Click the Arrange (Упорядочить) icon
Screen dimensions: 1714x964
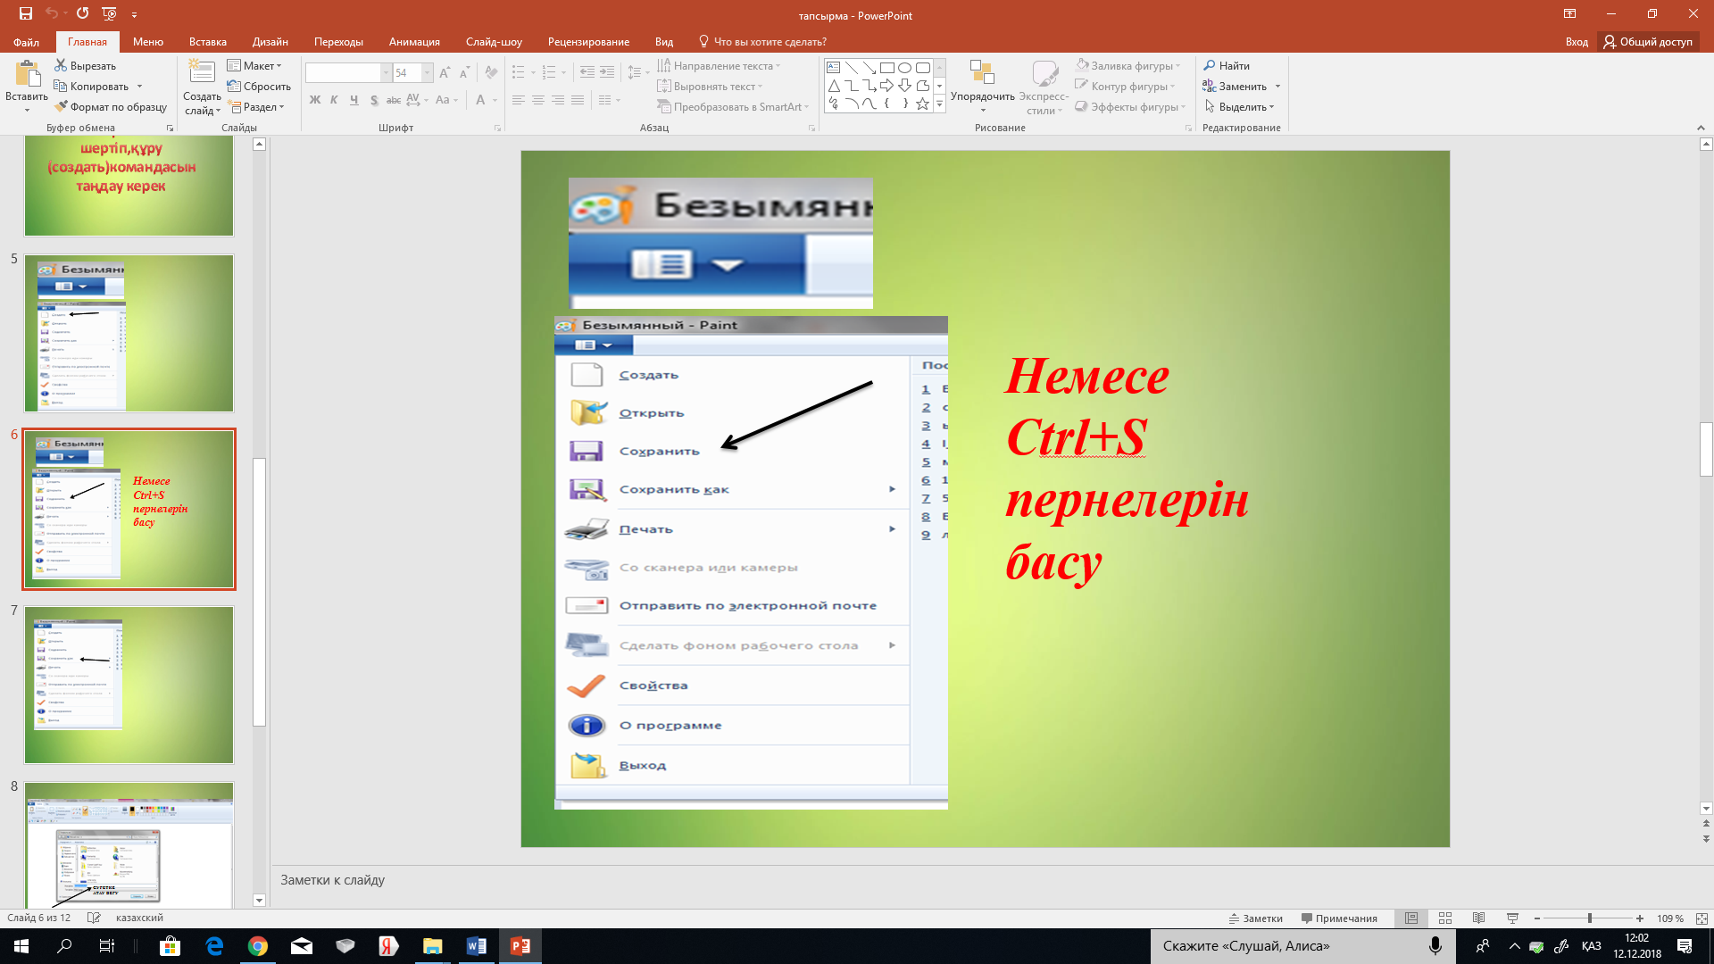point(982,75)
